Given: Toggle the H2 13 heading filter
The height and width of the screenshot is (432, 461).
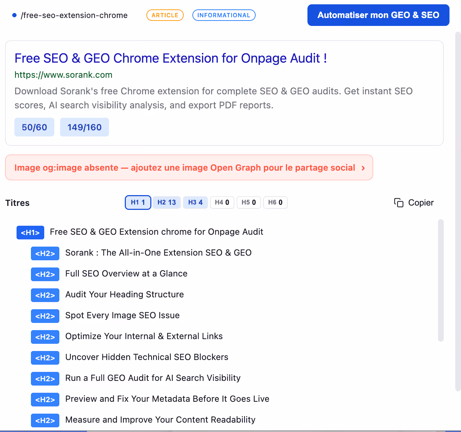Looking at the screenshot, I should click(x=166, y=202).
